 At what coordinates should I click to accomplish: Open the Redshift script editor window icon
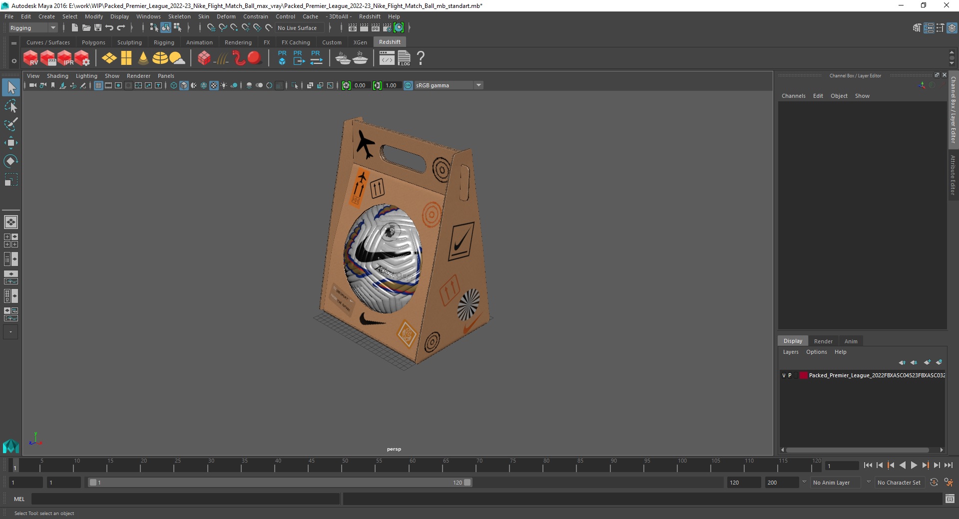[x=387, y=58]
